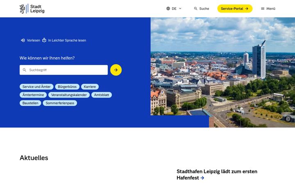Focus the Suchbegriff search input field
295x184 pixels.
pos(64,70)
